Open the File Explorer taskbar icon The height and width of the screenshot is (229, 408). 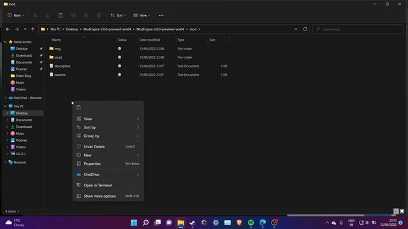tap(180, 223)
